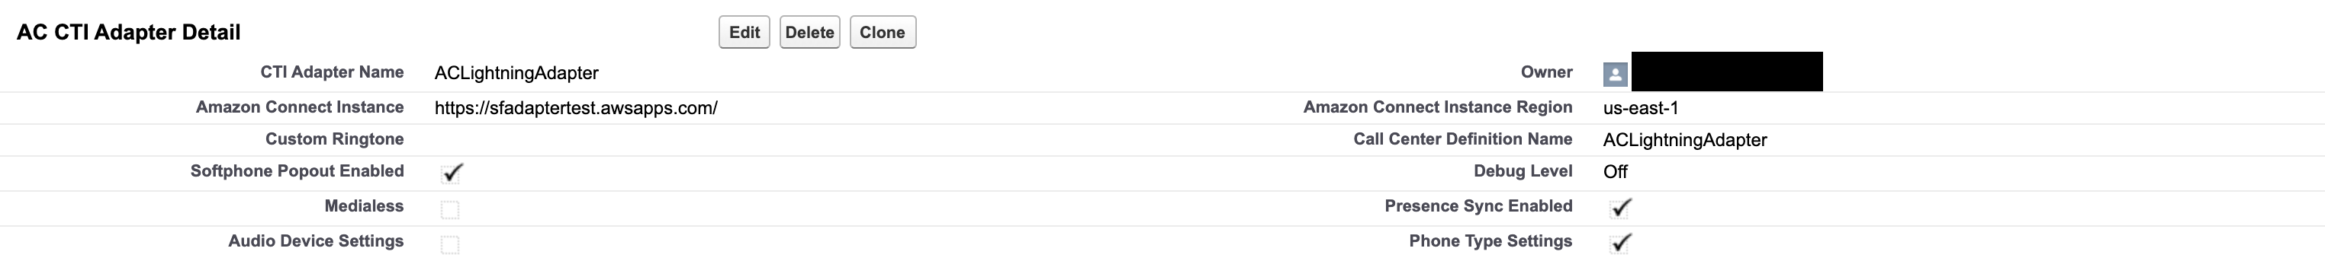Enable the Medialess checkbox

pyautogui.click(x=449, y=209)
